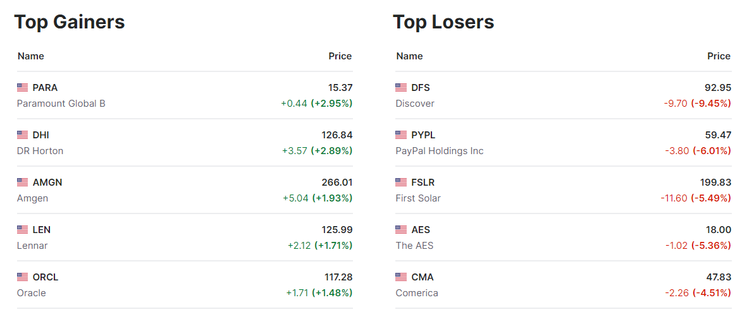Click the US flag icon beside DHI

[x=23, y=135]
